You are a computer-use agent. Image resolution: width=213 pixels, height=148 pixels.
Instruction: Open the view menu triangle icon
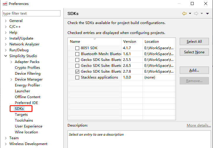(x=207, y=13)
